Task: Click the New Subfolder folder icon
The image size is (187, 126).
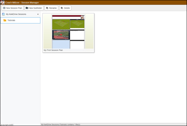Action: point(27,8)
